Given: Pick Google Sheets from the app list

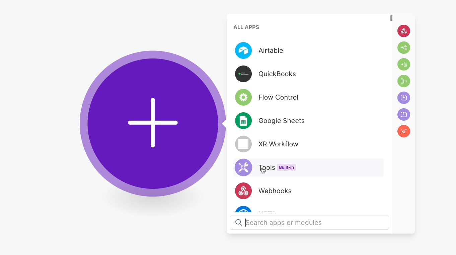Looking at the screenshot, I should [x=308, y=121].
